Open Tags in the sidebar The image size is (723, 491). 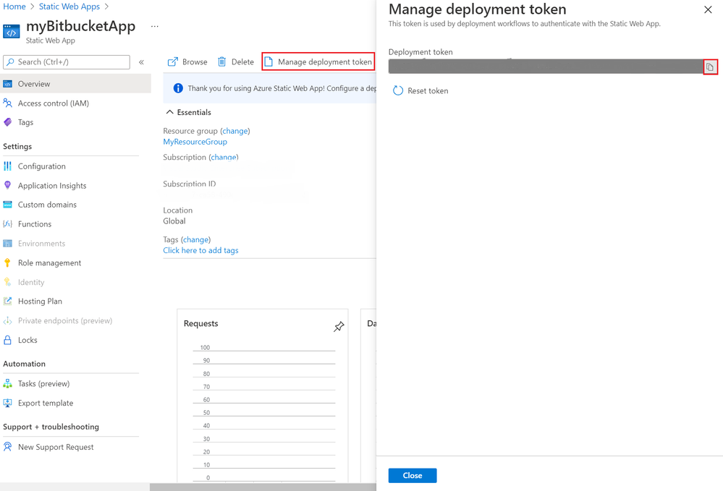(x=25, y=122)
